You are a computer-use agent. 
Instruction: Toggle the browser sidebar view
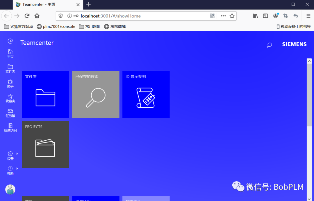click(x=265, y=16)
